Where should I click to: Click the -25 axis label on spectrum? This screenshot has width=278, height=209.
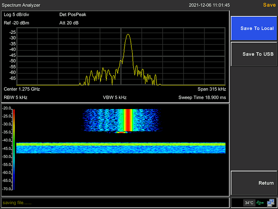click(x=13, y=32)
